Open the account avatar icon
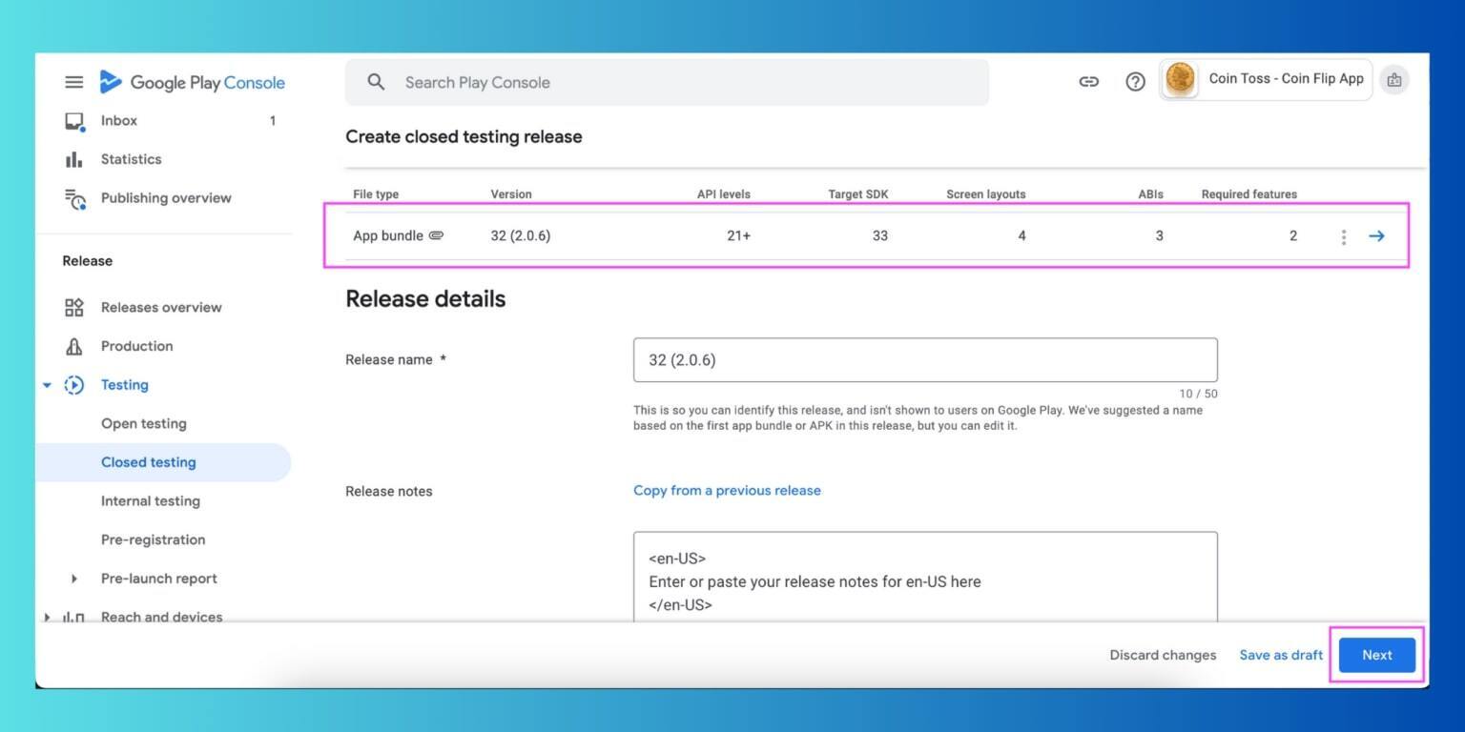The height and width of the screenshot is (732, 1465). click(x=1394, y=80)
